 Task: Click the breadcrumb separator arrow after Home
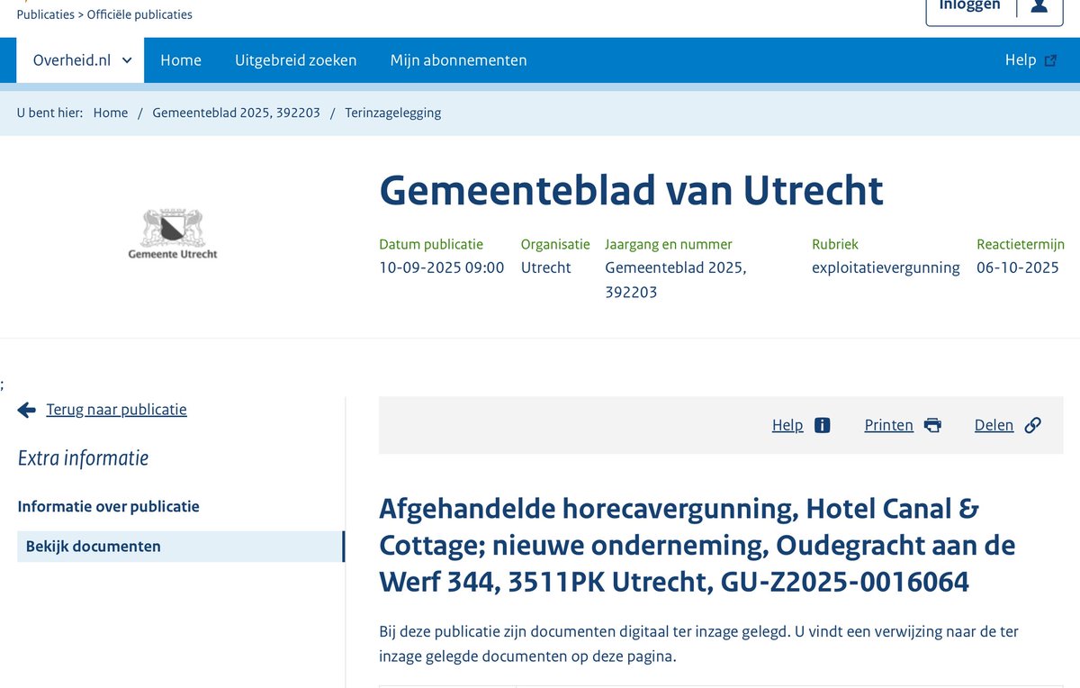point(138,113)
